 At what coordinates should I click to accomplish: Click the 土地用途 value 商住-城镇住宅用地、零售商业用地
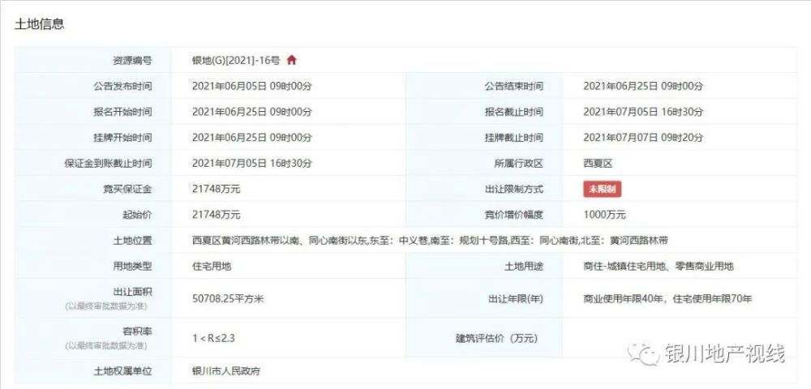coord(658,267)
